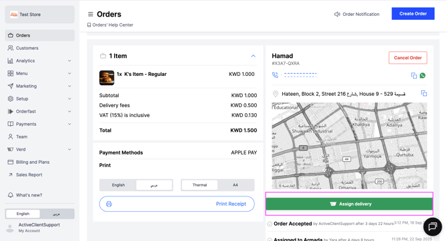Screen dimensions: 447x241
Task: Click the KWD 1.500 total amount
Action: [244, 130]
